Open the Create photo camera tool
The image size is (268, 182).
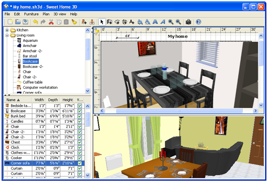[188, 22]
